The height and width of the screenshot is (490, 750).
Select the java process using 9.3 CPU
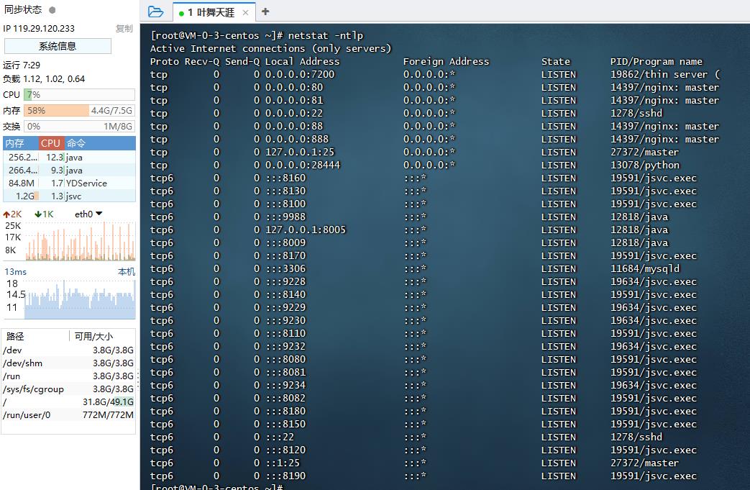tap(69, 170)
